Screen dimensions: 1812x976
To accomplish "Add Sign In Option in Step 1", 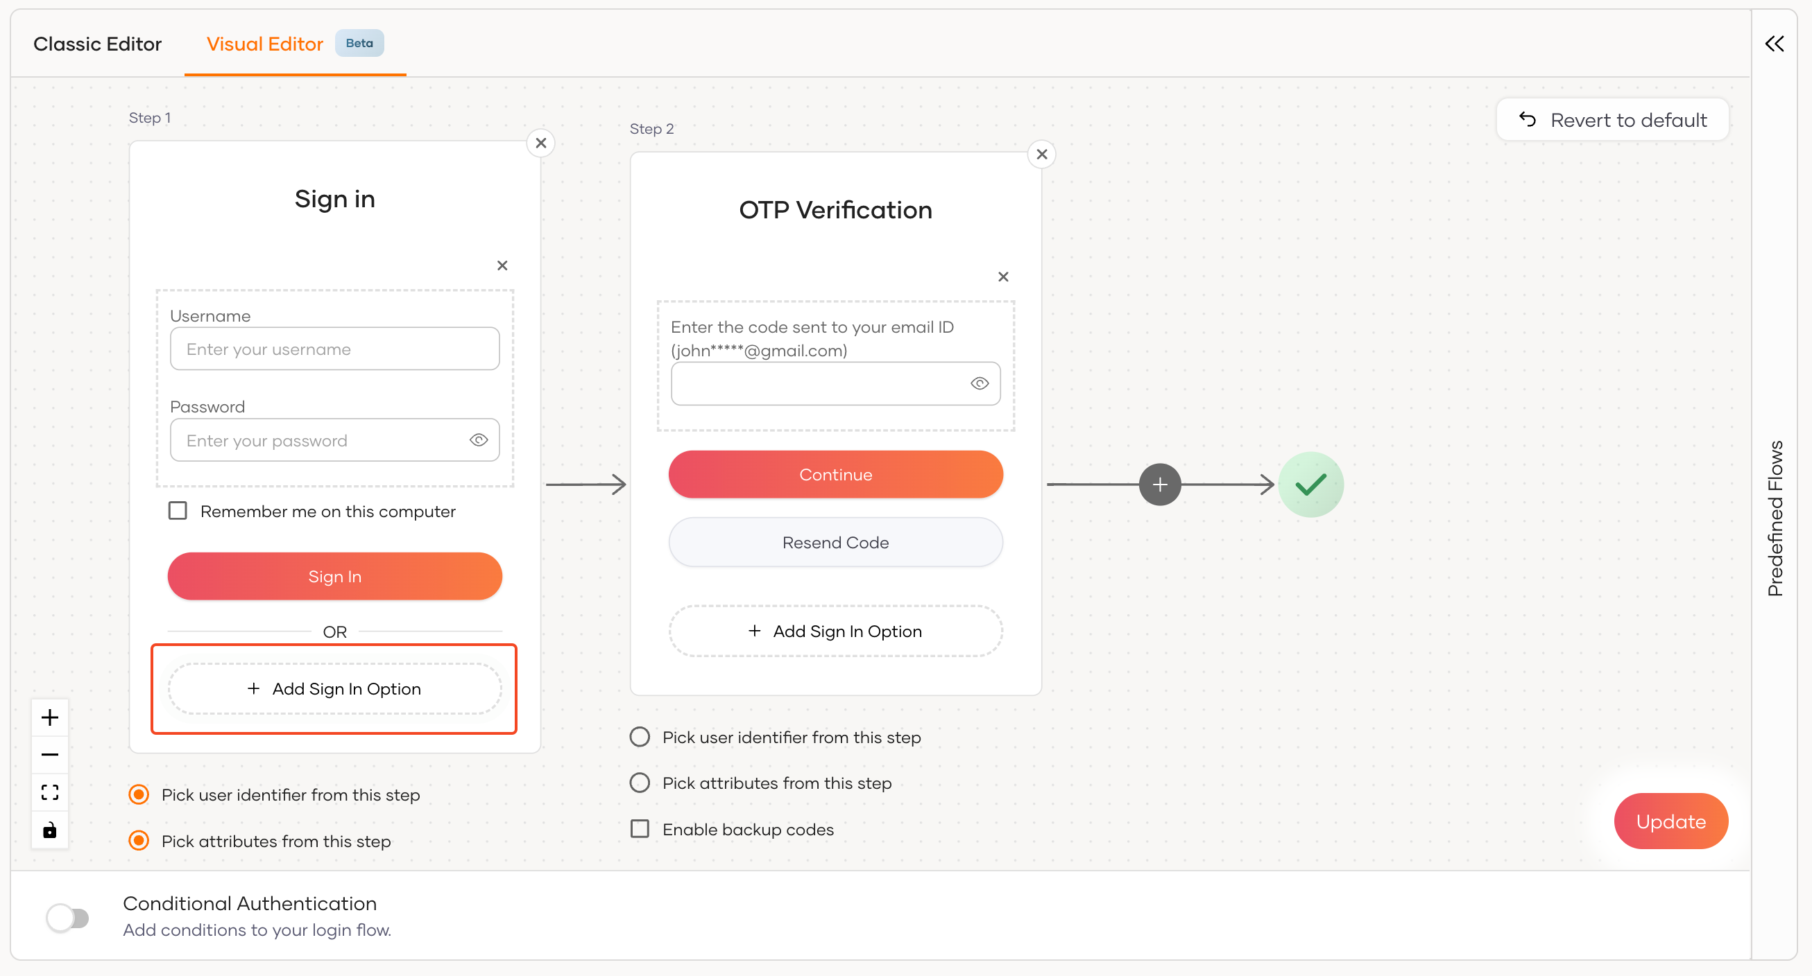I will (335, 688).
